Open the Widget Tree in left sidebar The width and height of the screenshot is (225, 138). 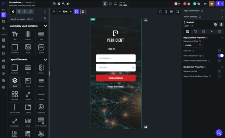[x=4, y=22]
